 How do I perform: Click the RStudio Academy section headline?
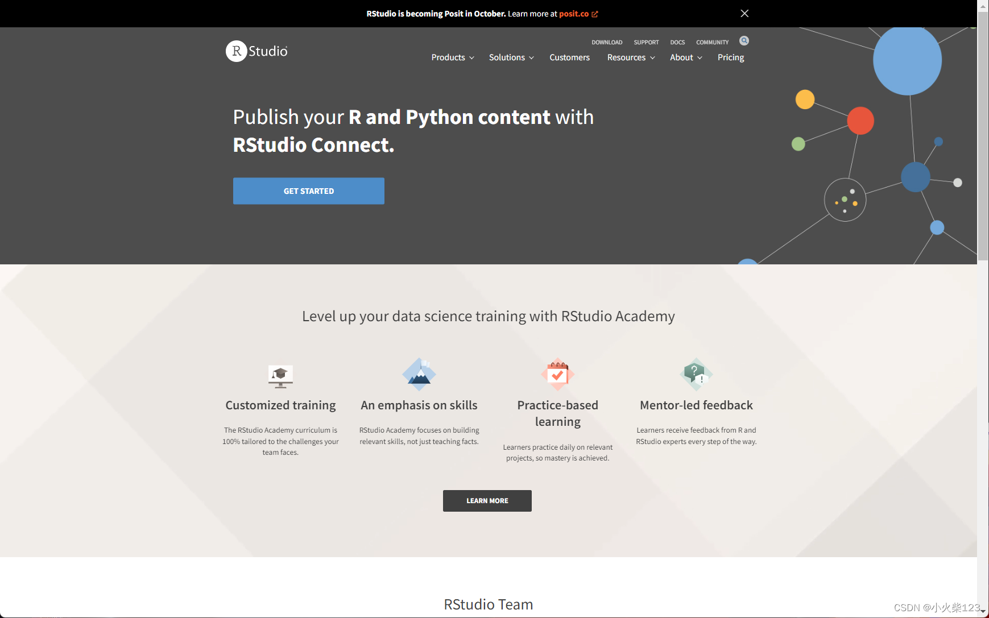click(489, 316)
